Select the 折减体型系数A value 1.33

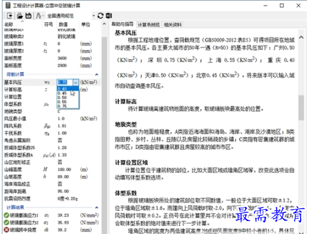[x=62, y=155]
